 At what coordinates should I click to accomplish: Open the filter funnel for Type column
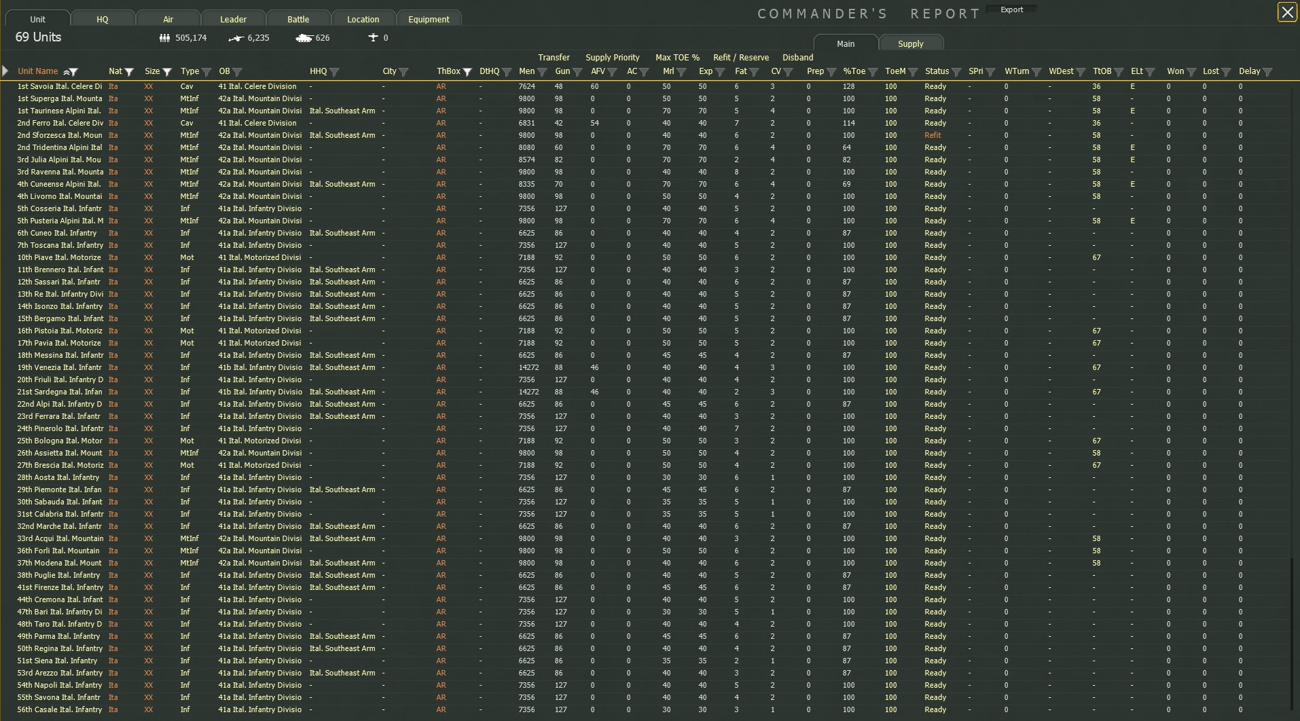pos(206,72)
